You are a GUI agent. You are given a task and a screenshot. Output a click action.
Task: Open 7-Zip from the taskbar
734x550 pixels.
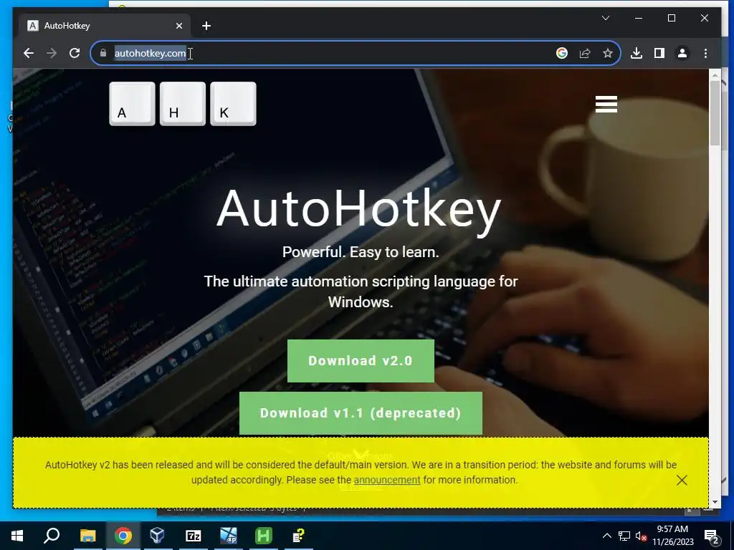tap(193, 536)
